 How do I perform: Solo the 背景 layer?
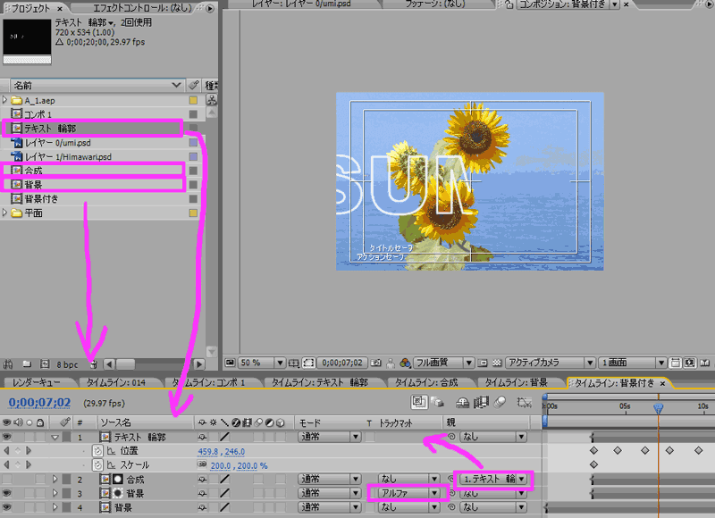point(29,491)
